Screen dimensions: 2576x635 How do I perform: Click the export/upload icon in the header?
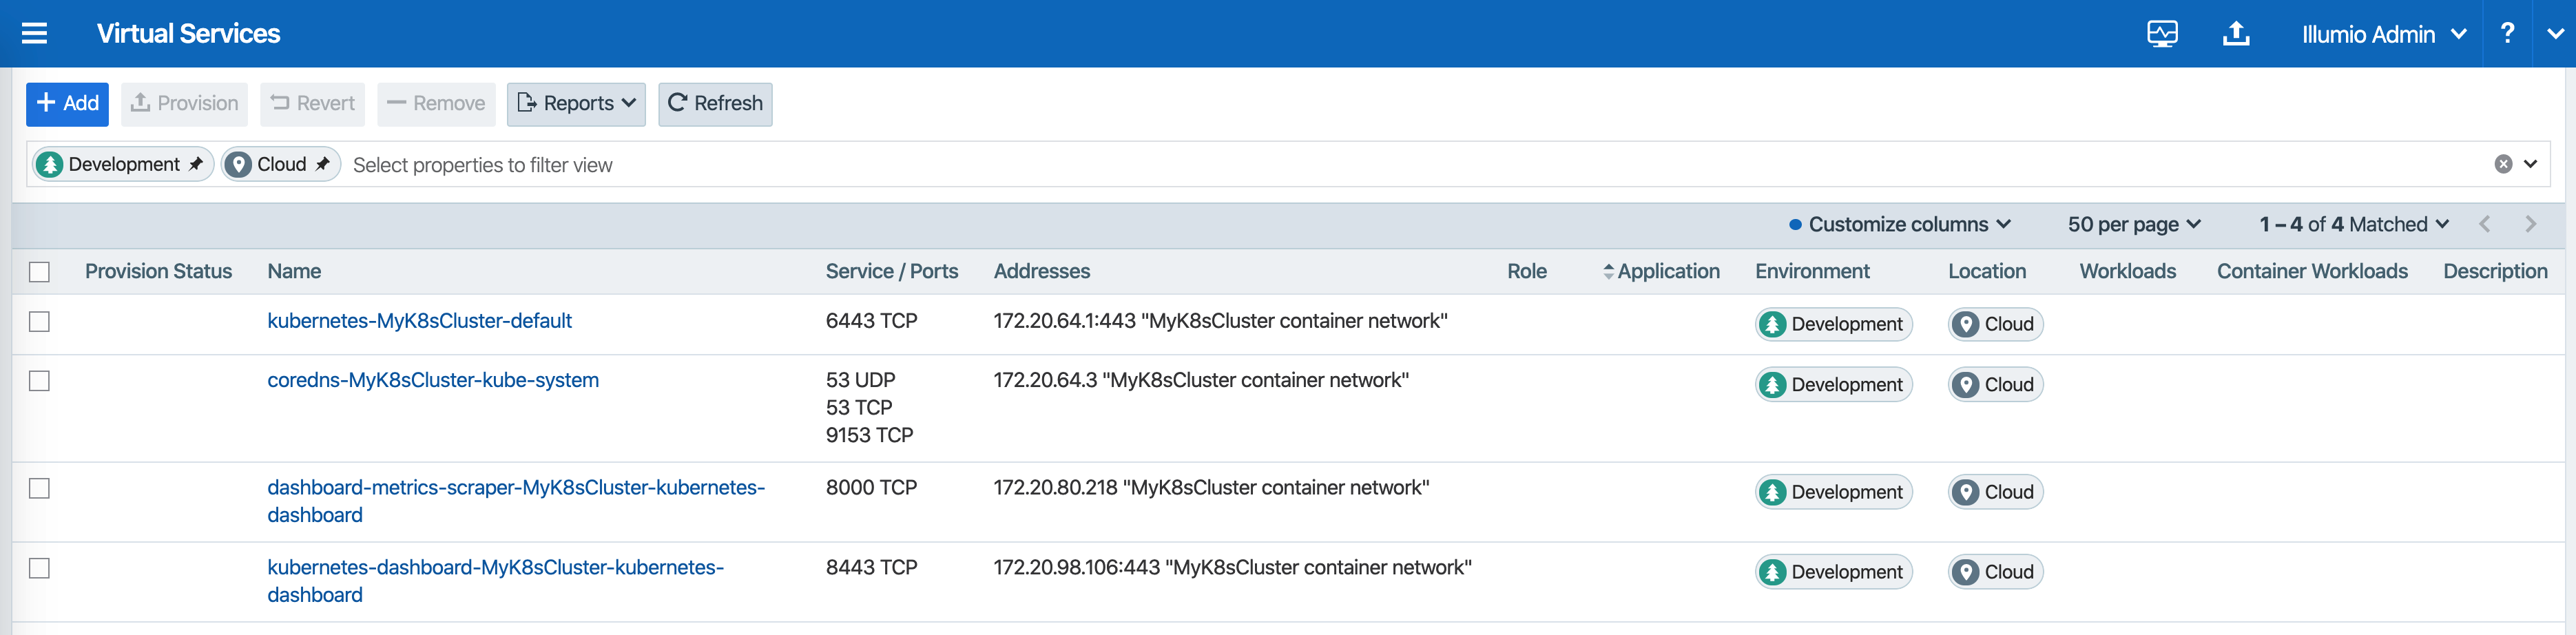pos(2236,33)
